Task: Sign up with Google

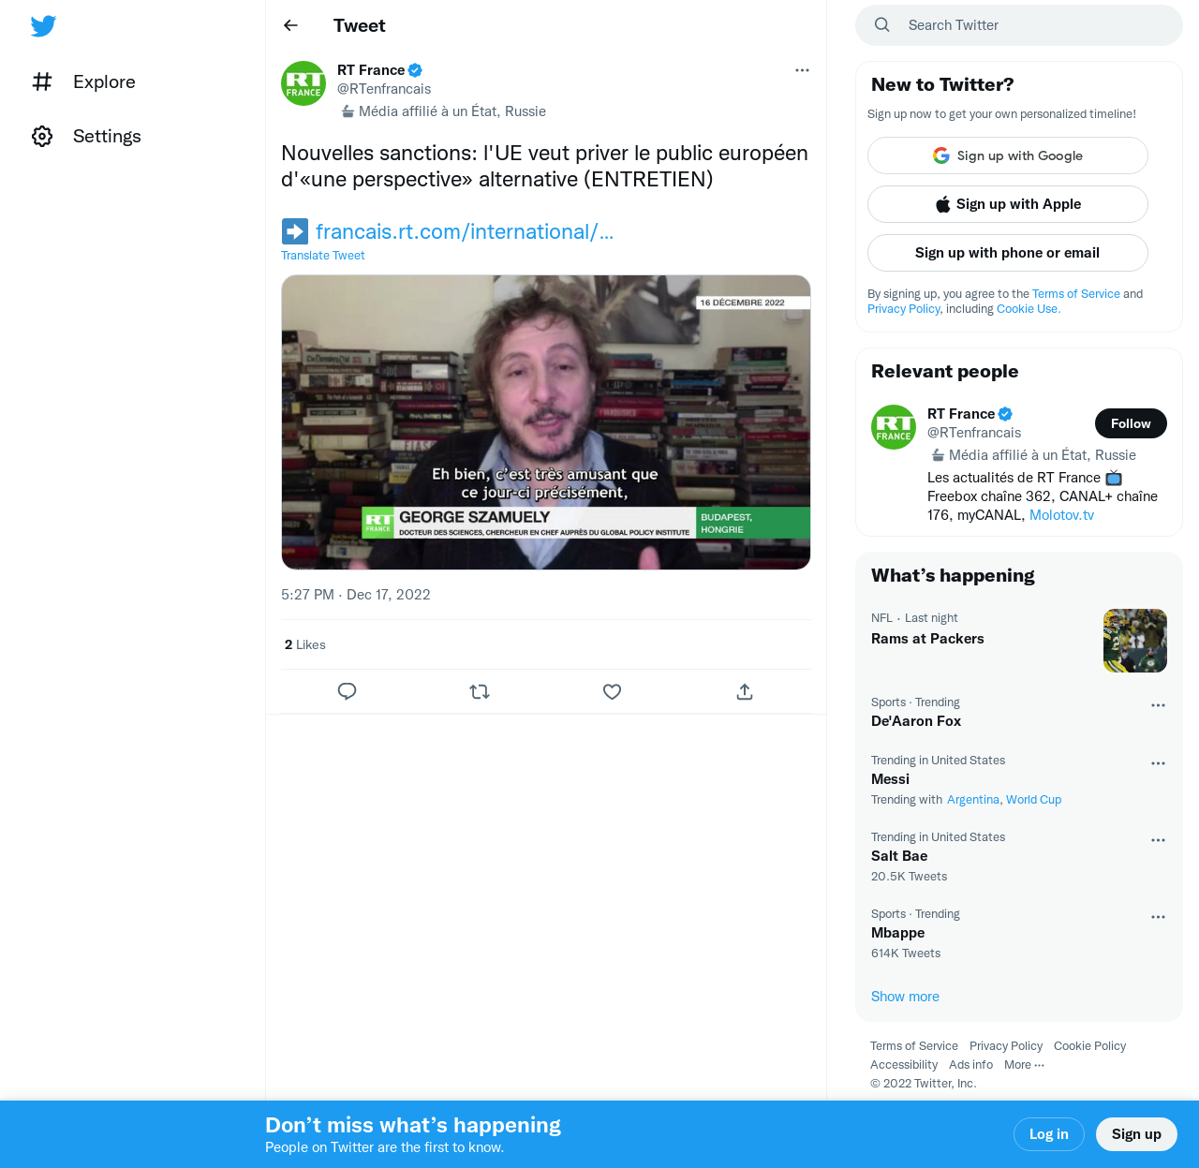Action: click(x=1008, y=155)
